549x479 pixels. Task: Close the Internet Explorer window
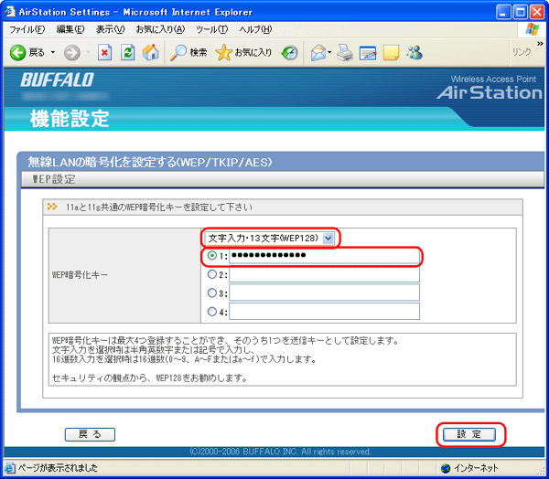537,12
